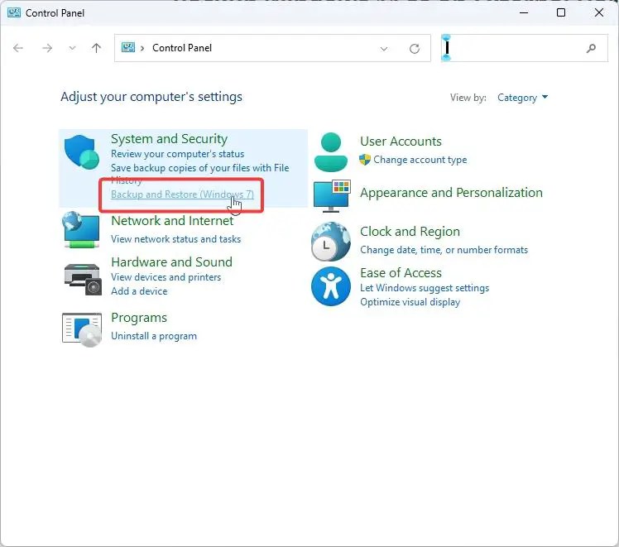Screen dimensions: 619x547
Task: Open User Accounts category
Action: click(x=401, y=142)
